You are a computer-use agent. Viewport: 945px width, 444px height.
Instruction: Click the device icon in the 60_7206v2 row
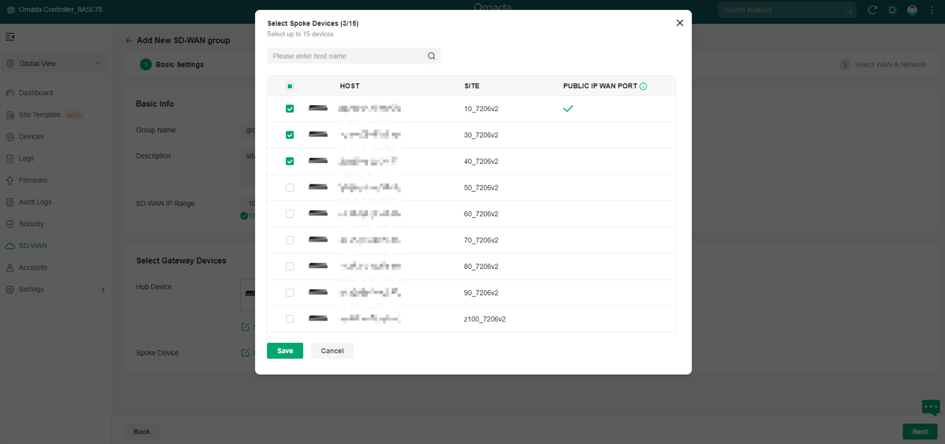(318, 213)
